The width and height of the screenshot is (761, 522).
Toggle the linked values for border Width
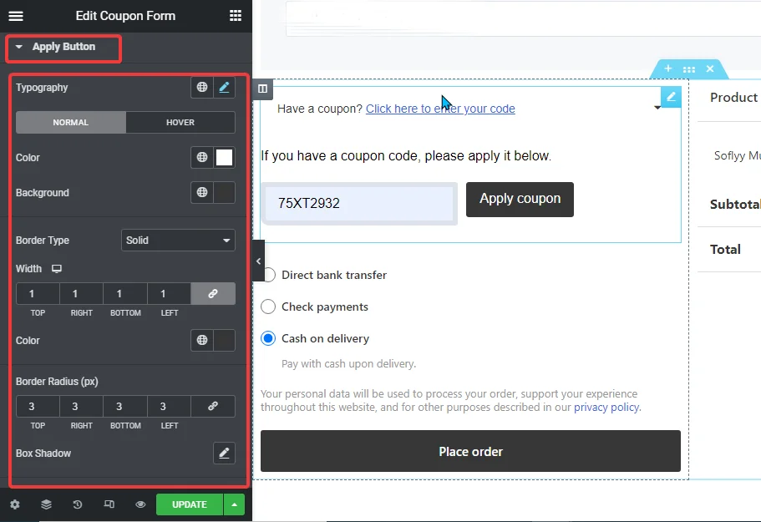tap(213, 293)
